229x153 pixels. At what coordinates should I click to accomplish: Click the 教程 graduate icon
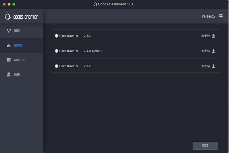[x=9, y=75]
